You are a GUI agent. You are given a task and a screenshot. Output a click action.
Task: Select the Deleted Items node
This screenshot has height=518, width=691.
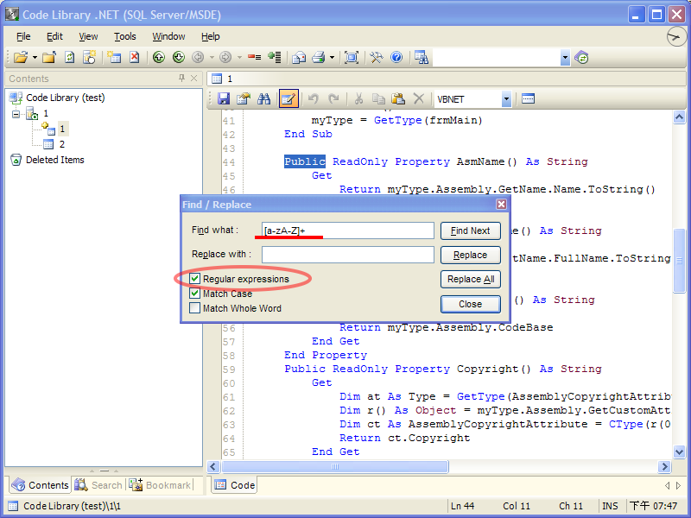[x=54, y=160]
